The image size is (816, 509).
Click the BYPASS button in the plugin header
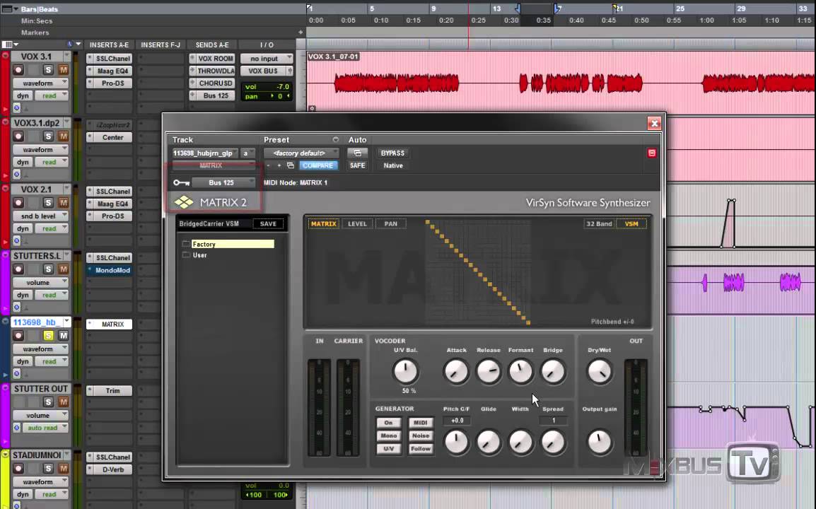click(392, 153)
